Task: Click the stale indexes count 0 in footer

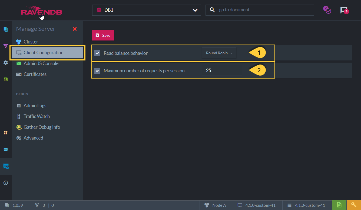Action: tap(52, 205)
